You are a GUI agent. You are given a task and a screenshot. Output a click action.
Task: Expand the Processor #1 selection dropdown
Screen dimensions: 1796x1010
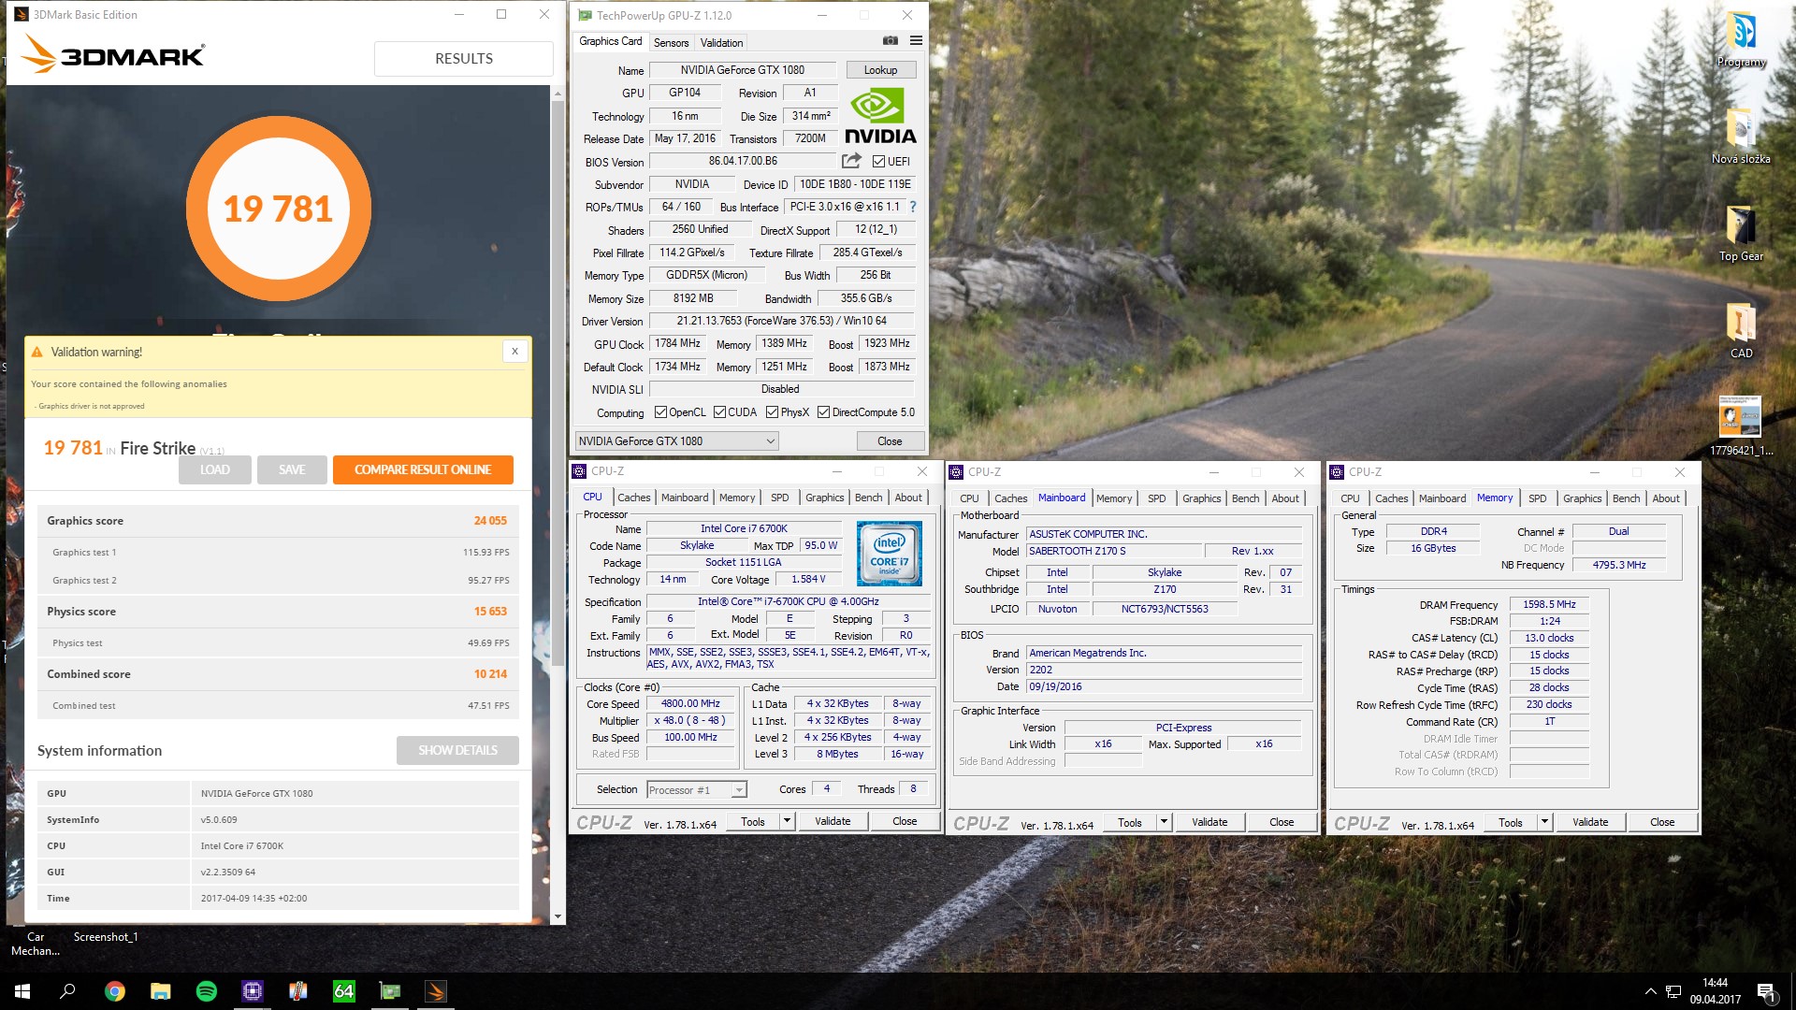[697, 790]
